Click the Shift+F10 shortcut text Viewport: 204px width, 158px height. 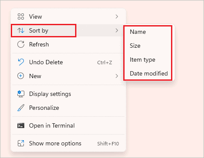pyautogui.click(x=108, y=144)
